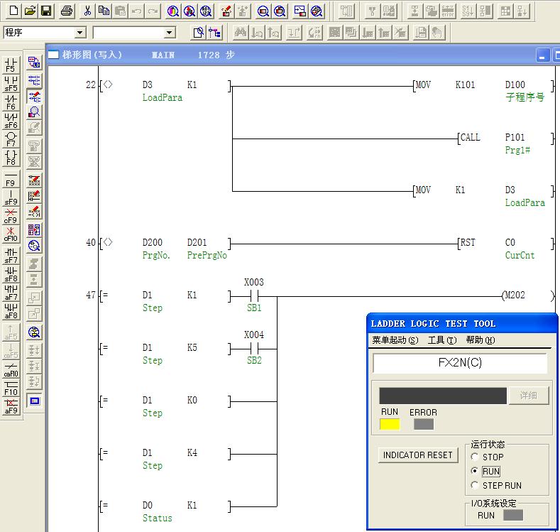Screen dimensions: 560x532
Task: Insert parallel open contact sF5
Action: tap(11, 83)
